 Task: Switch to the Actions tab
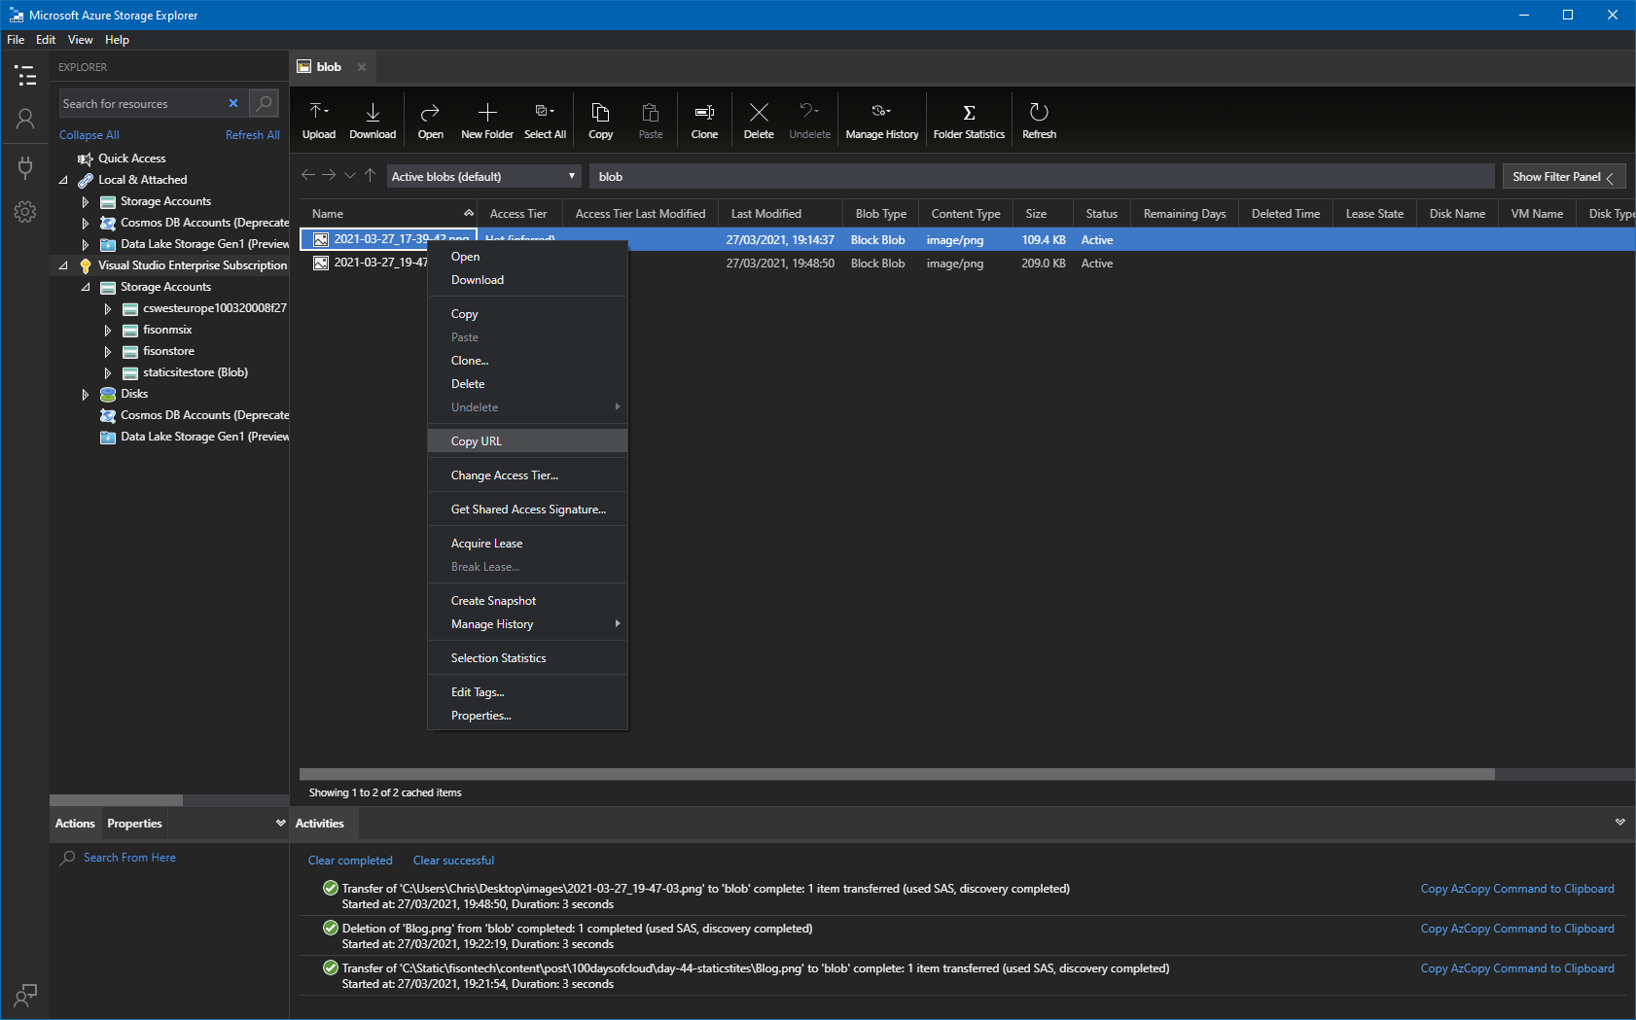pyautogui.click(x=75, y=824)
